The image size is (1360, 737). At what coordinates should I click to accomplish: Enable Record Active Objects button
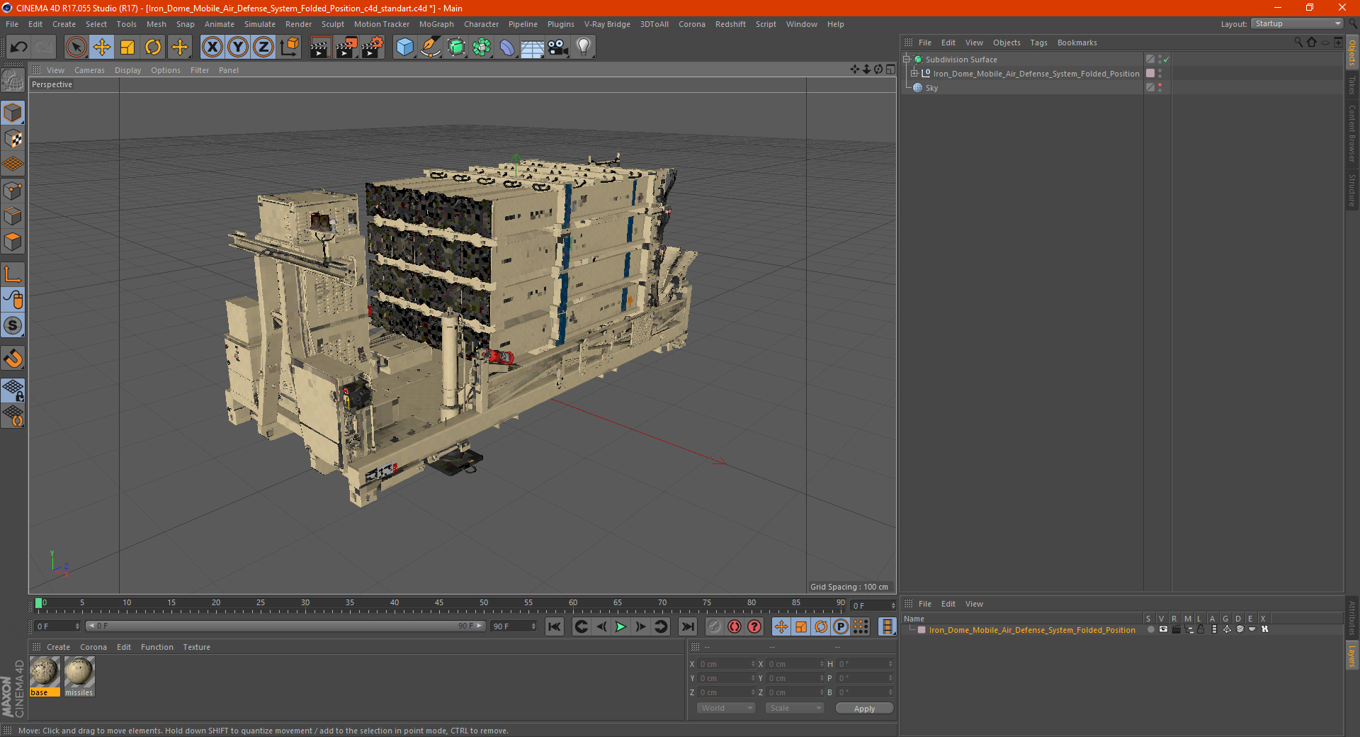tap(714, 626)
